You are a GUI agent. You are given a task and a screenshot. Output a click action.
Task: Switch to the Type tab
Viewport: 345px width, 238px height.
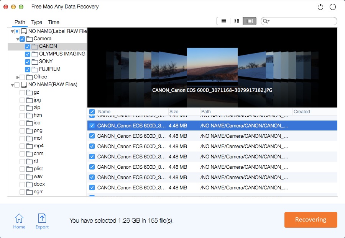36,22
